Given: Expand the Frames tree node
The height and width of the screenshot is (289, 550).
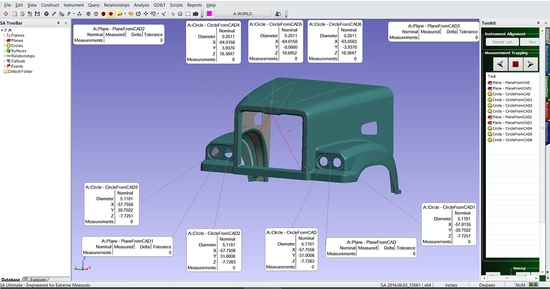Looking at the screenshot, I should coord(5,35).
